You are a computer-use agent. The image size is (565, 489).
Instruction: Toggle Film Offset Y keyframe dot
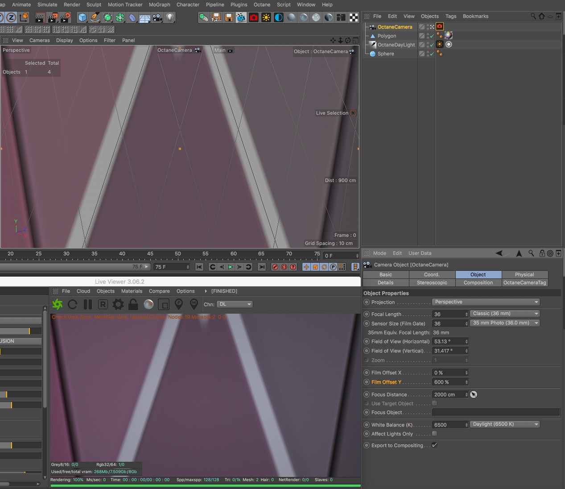(x=367, y=382)
